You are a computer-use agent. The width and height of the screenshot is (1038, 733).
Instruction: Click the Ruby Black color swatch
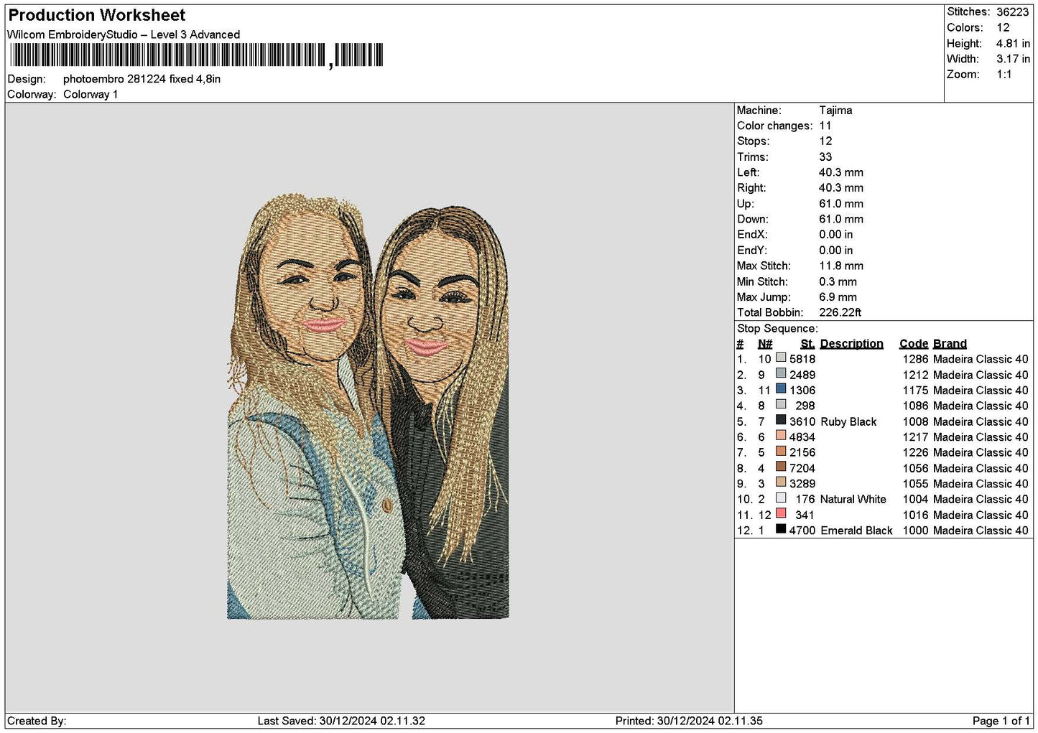tap(781, 421)
